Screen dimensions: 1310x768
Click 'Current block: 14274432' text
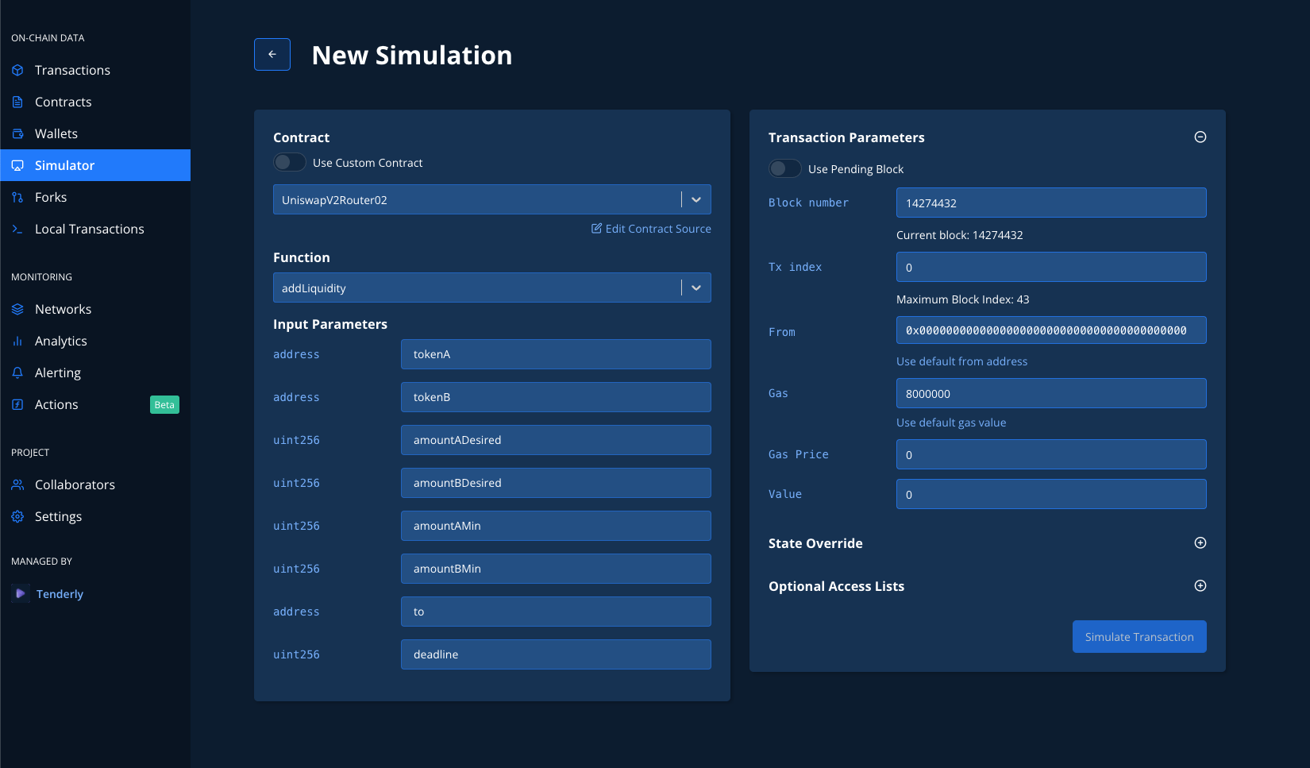coord(959,235)
